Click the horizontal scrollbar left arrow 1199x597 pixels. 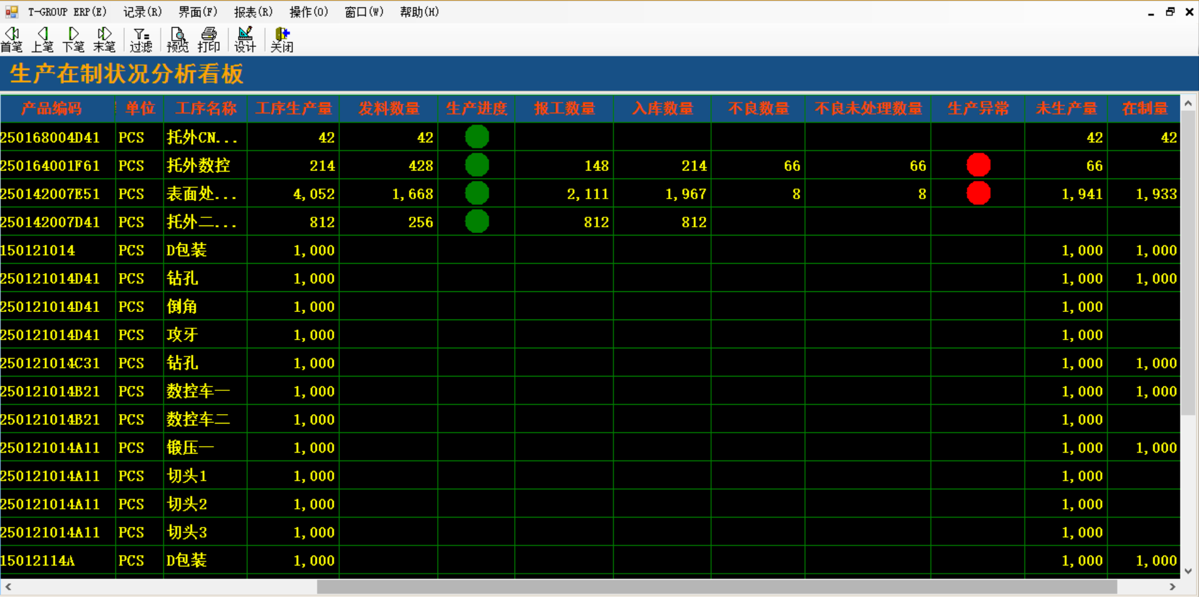click(x=8, y=587)
